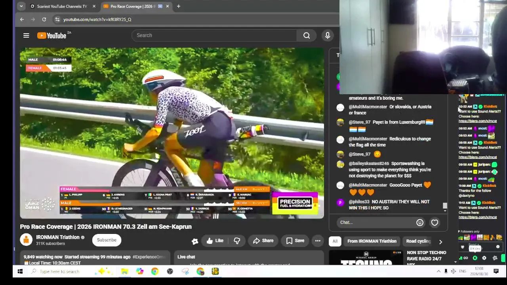The width and height of the screenshot is (507, 285).
Task: Click the icon left of Like
Action: [x=194, y=241]
